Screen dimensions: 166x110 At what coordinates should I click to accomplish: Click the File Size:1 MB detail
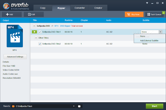[x=9, y=66]
